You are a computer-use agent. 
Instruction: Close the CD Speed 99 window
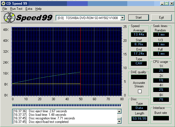click(171, 3)
